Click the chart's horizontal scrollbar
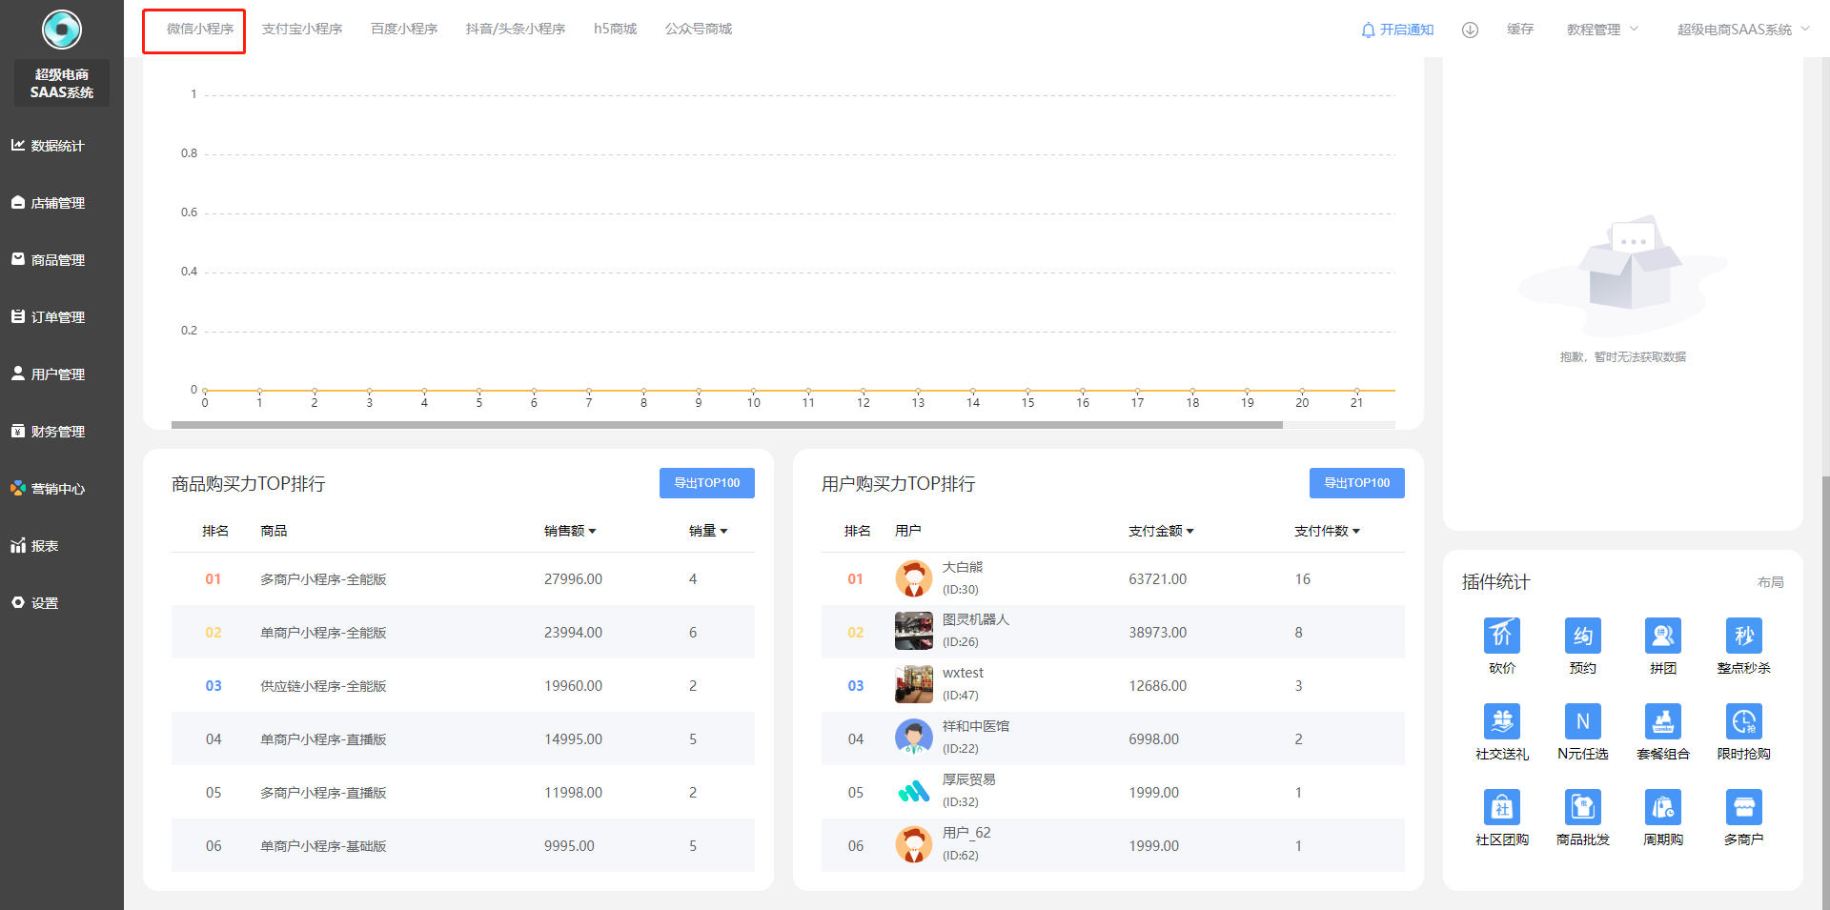 [x=726, y=425]
